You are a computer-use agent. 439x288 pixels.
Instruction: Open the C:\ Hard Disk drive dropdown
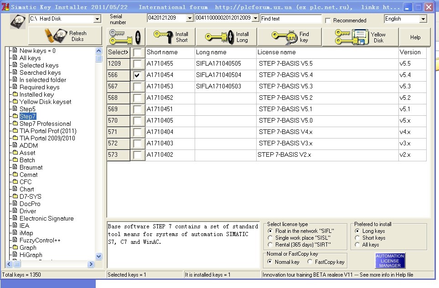click(97, 19)
